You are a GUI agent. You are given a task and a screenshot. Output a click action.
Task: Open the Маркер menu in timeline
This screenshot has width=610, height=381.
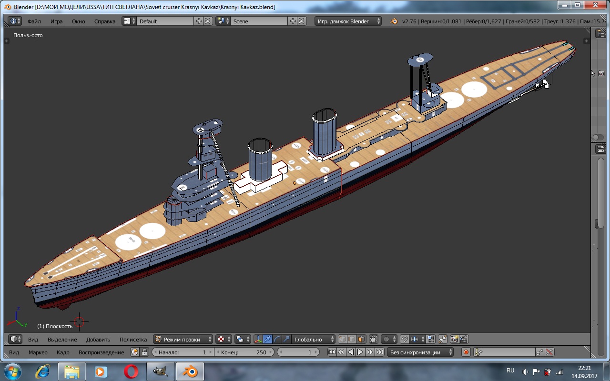click(x=38, y=352)
